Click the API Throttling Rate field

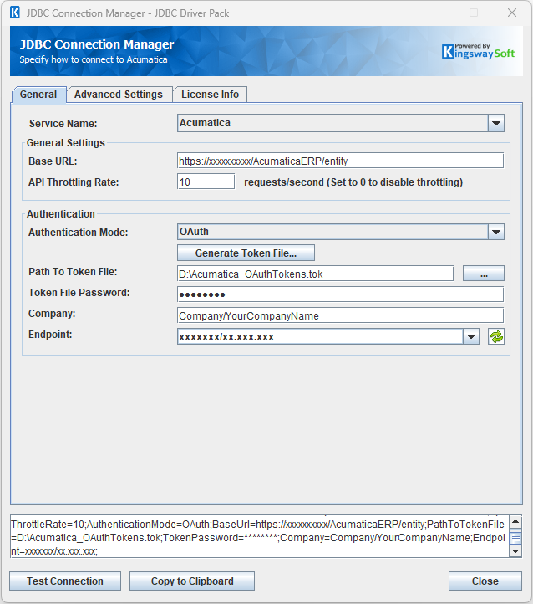(206, 182)
